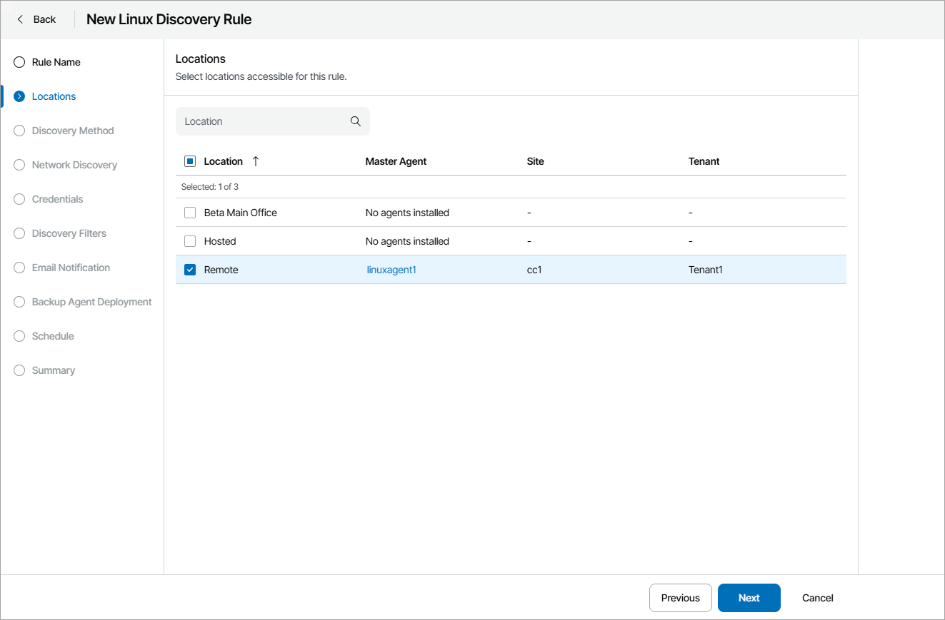Click the search magnifier icon

click(x=355, y=121)
